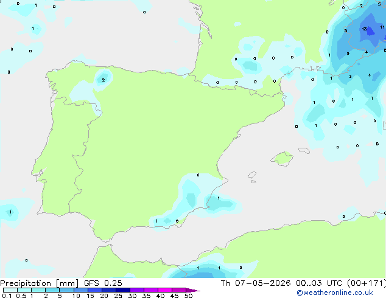386x298 pixels.
Task: Click the '11' value at the top right edge
Action: click(x=382, y=27)
